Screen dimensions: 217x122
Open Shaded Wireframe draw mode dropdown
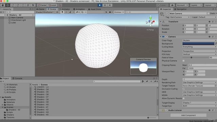44,12
